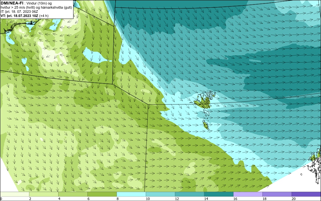This screenshot has height=201, width=321.
Task: Click the legend value label 10
Action: pyautogui.click(x=148, y=199)
